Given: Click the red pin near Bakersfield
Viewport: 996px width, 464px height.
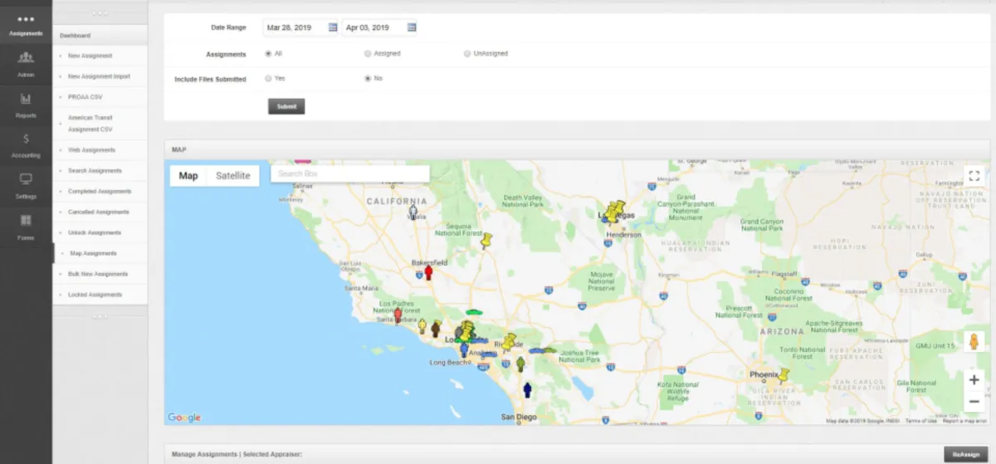Looking at the screenshot, I should [x=428, y=272].
